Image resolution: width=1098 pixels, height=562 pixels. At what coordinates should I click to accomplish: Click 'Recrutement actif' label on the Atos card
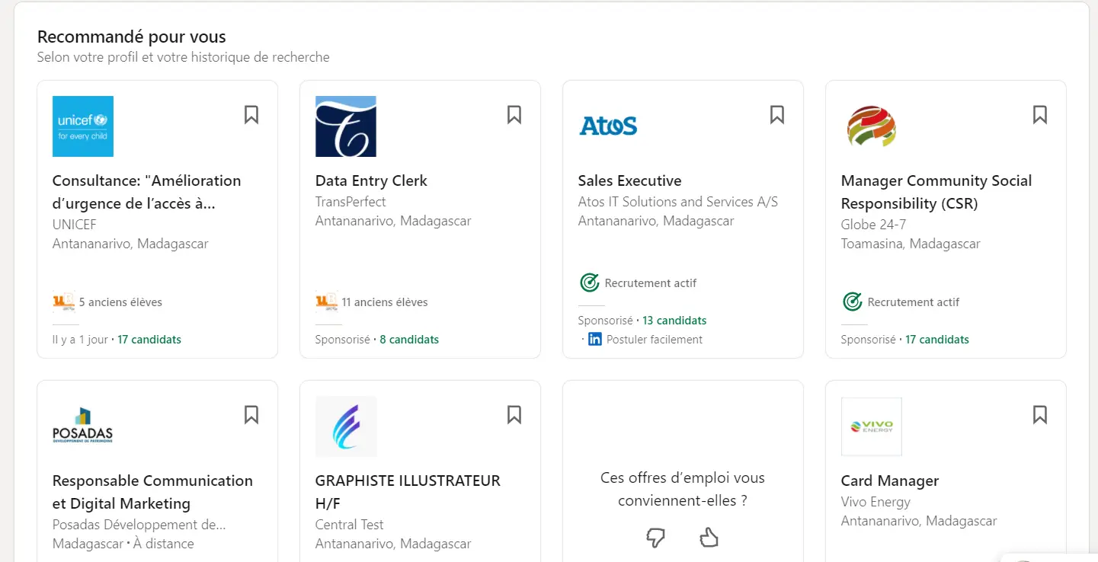(651, 283)
